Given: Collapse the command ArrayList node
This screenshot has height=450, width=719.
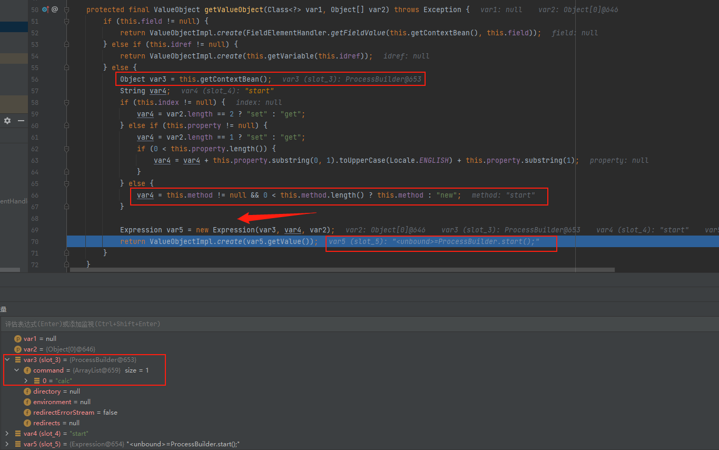Looking at the screenshot, I should tap(16, 370).
